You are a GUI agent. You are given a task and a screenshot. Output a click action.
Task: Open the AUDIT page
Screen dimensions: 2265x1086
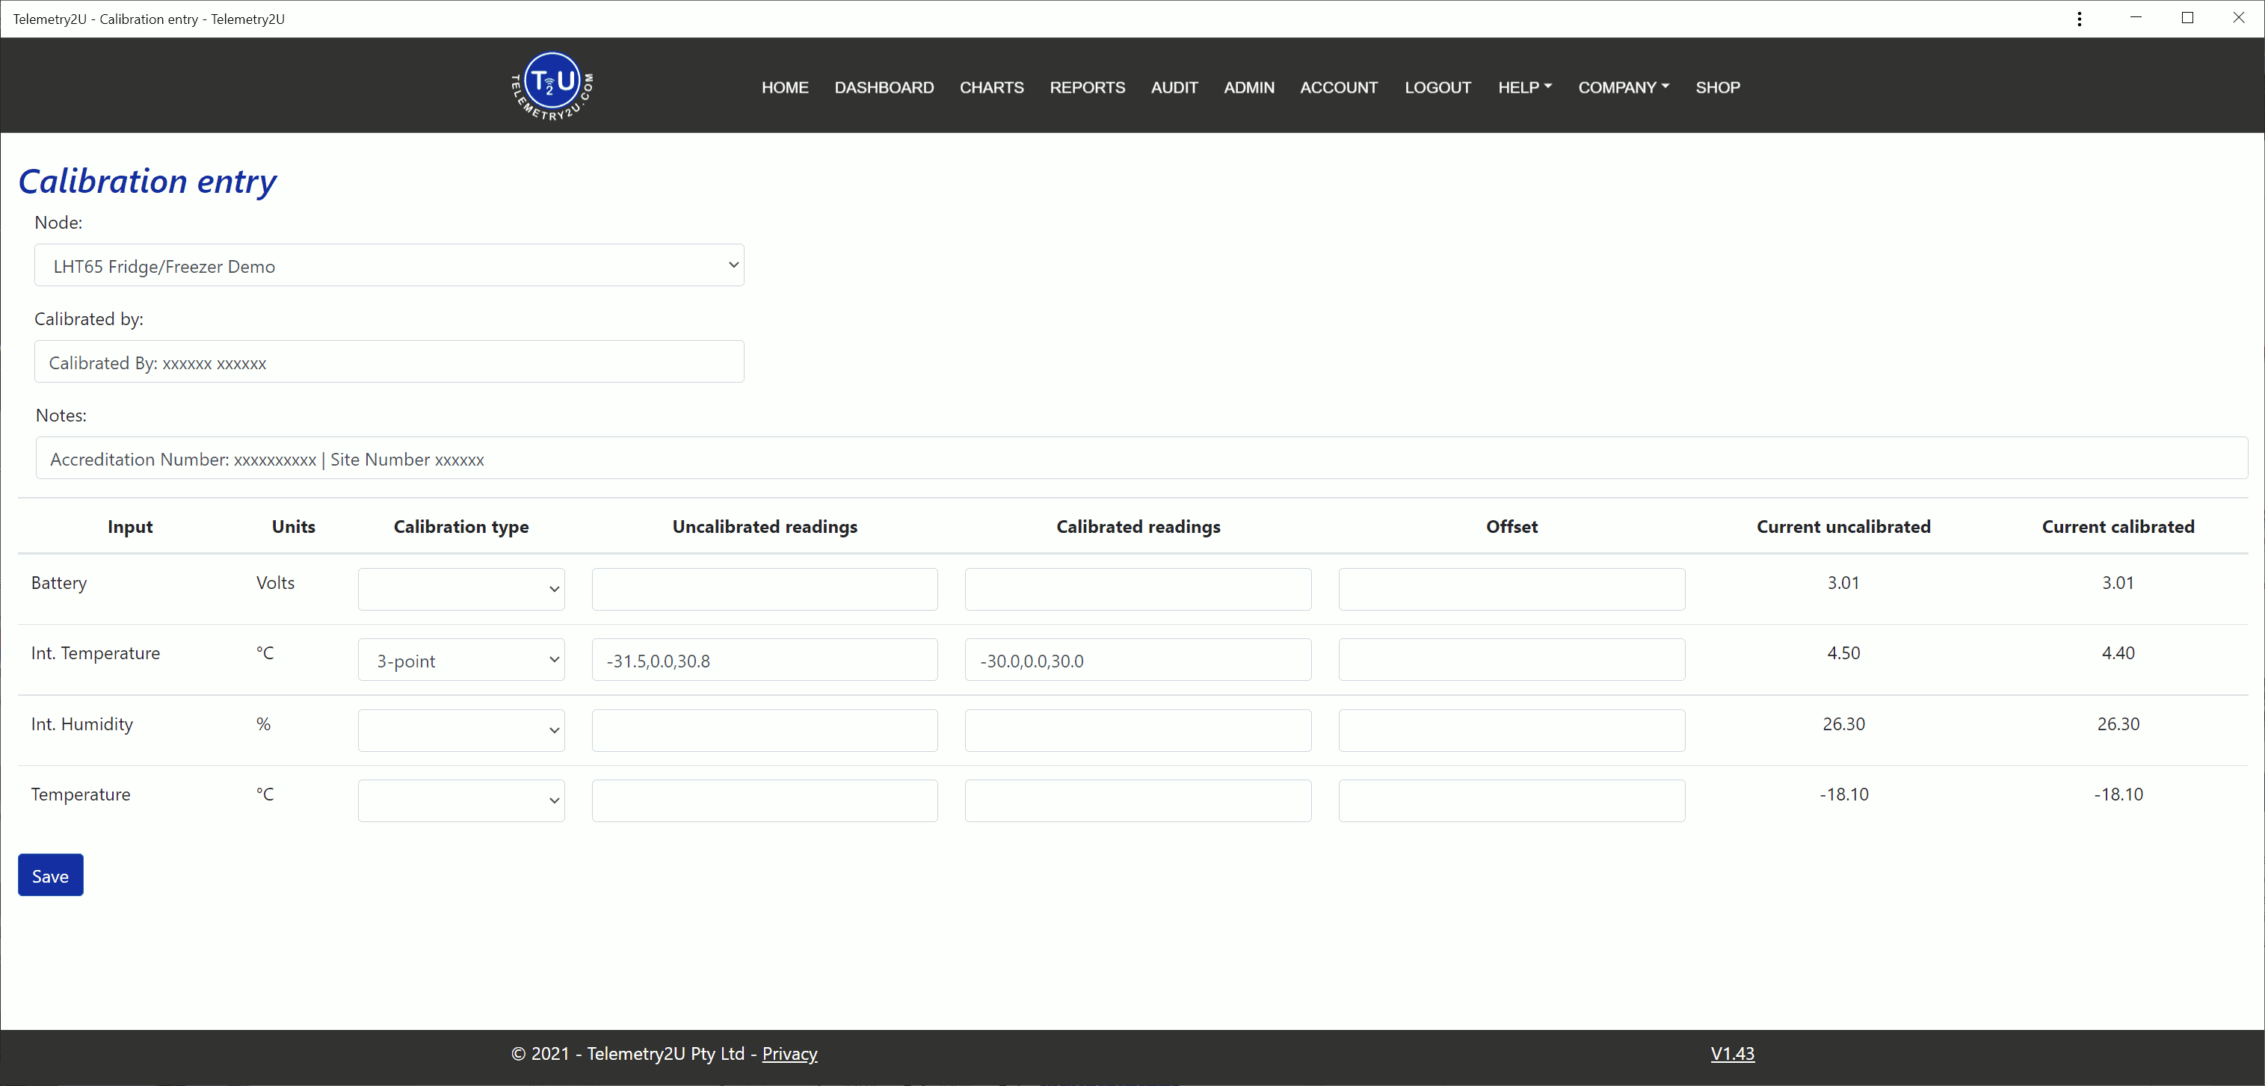coord(1174,87)
